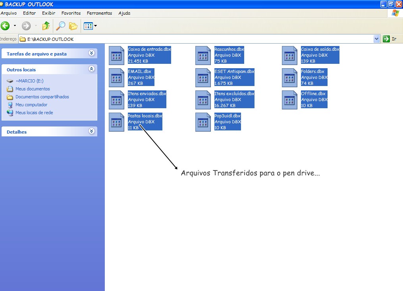Click the E:\BACKUP OUTLOOK address field

click(x=197, y=39)
